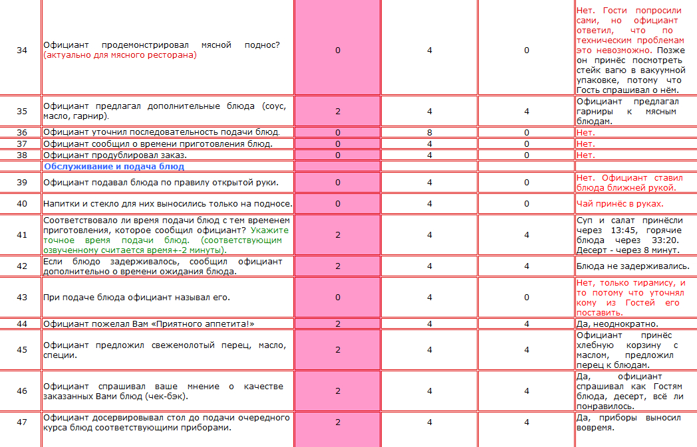Select row number 37 cell

click(22, 144)
